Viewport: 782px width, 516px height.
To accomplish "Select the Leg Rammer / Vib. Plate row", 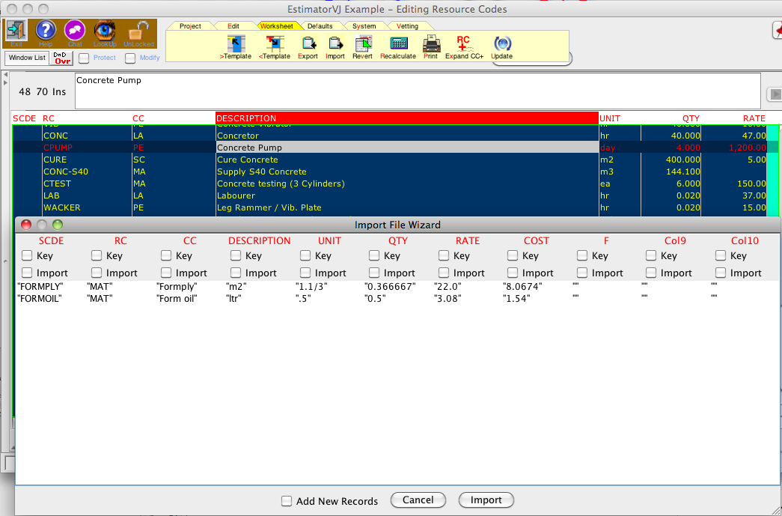I will click(389, 207).
